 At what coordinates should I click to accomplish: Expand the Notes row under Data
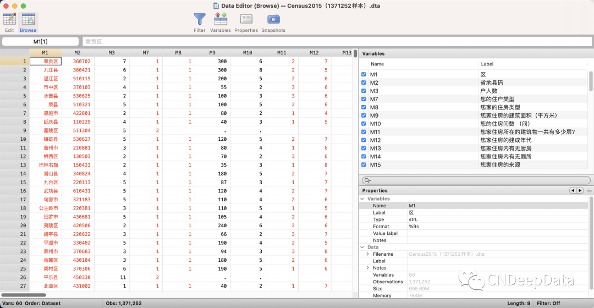coord(367,268)
